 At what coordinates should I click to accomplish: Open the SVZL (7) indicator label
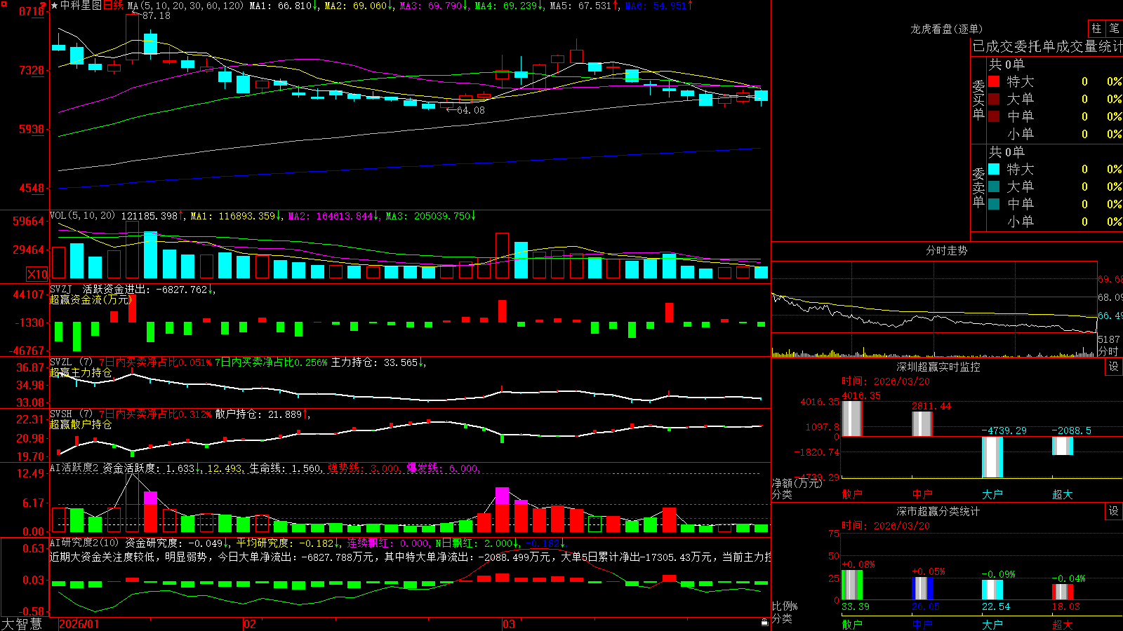click(x=72, y=362)
